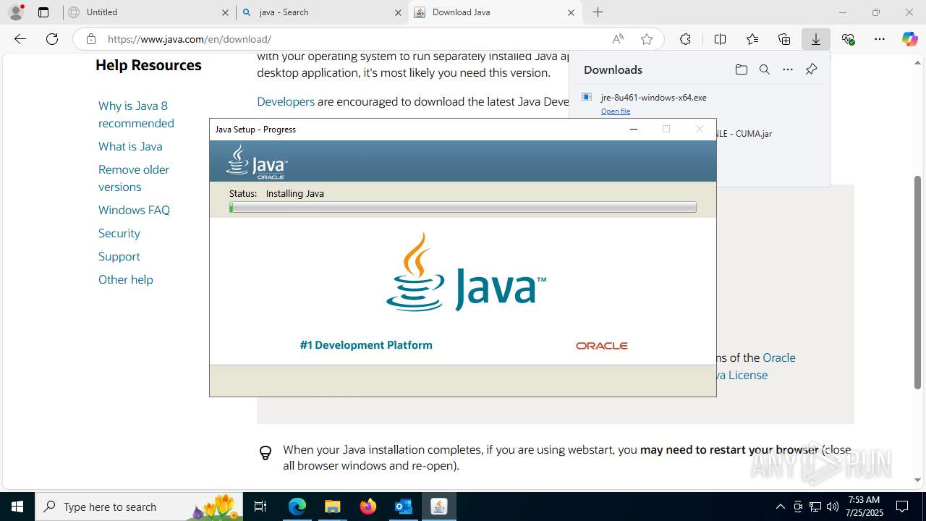Open the Other help link

(x=126, y=279)
